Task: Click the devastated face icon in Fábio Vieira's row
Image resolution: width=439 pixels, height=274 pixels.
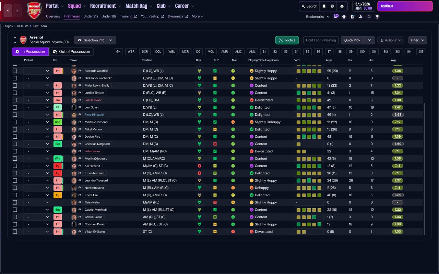Action: tap(251, 151)
